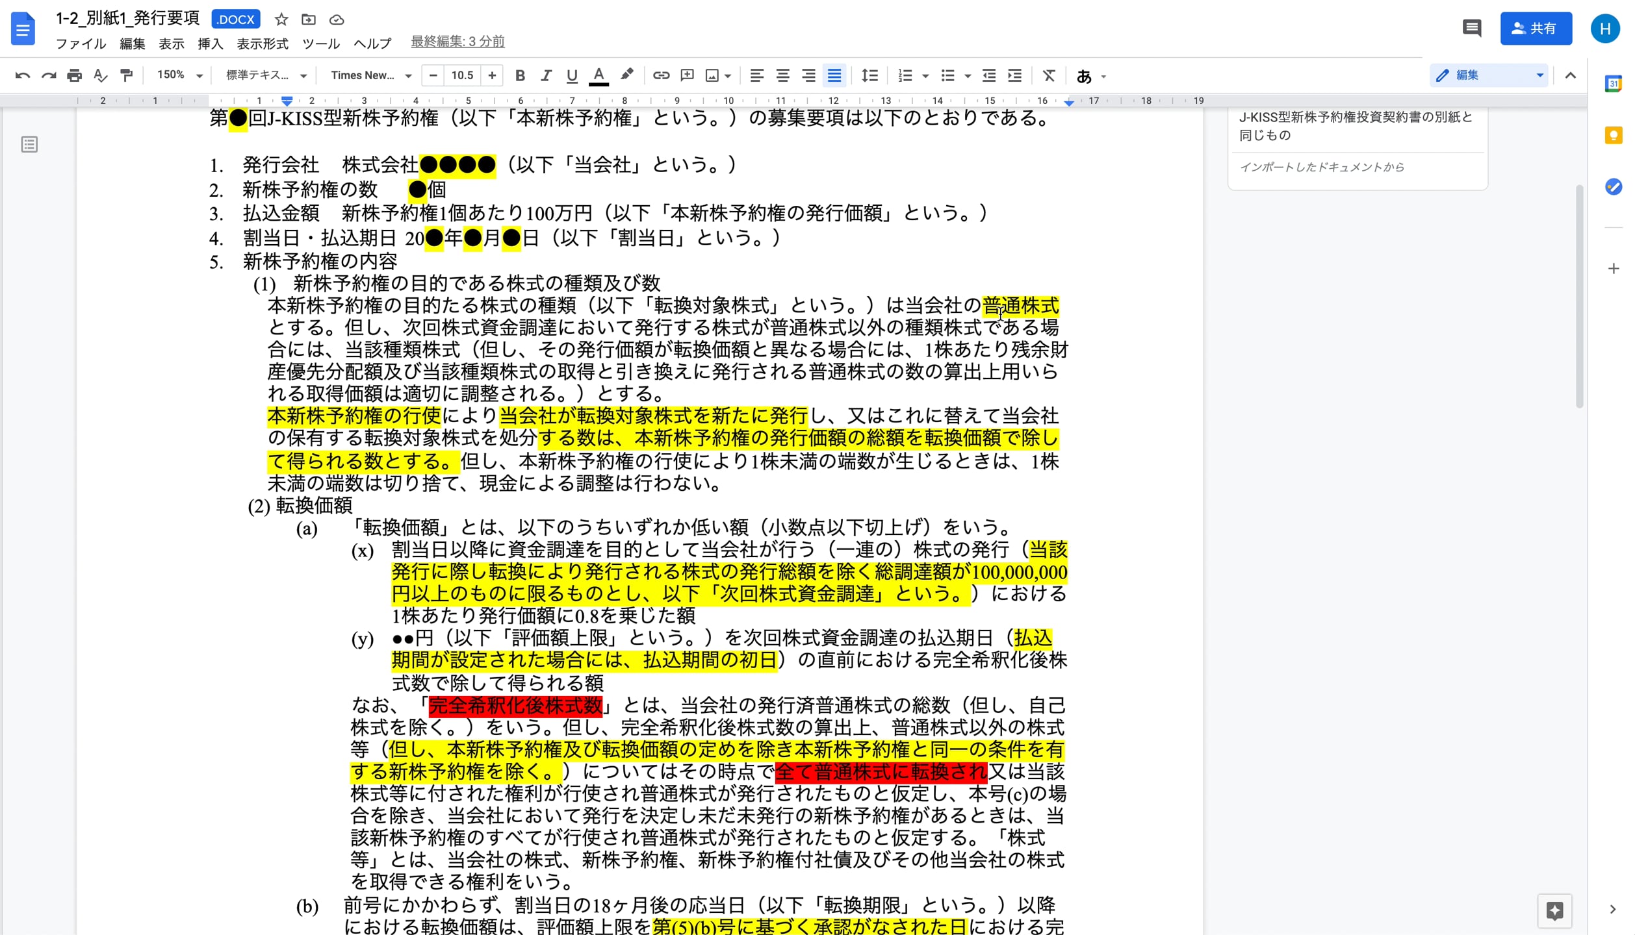The height and width of the screenshot is (935, 1635).
Task: Set the font size field to a new value
Action: point(462,75)
